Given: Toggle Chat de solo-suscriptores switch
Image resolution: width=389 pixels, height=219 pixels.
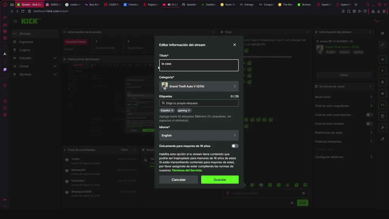Looking at the screenshot, I should (x=369, y=115).
